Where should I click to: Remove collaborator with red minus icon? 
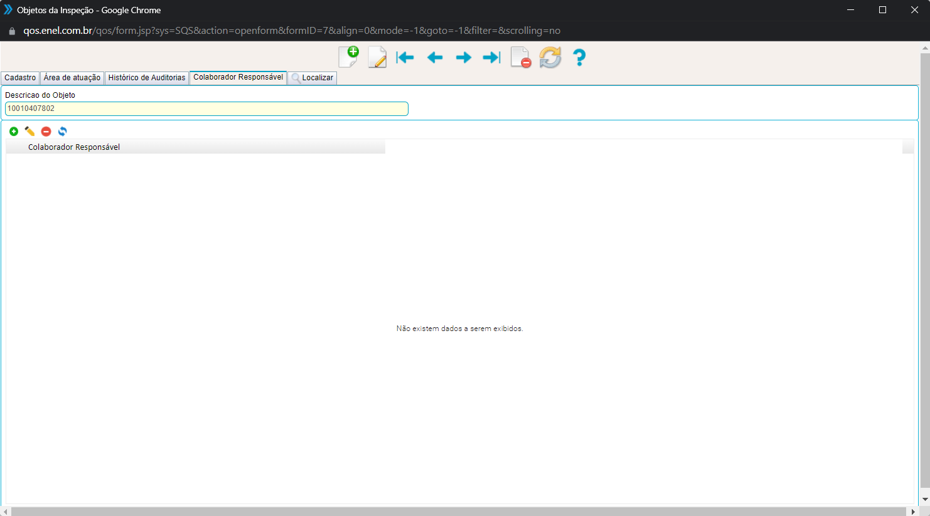46,131
